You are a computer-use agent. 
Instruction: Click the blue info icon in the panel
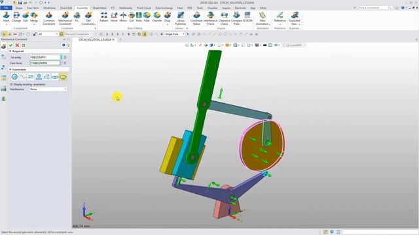[64, 45]
